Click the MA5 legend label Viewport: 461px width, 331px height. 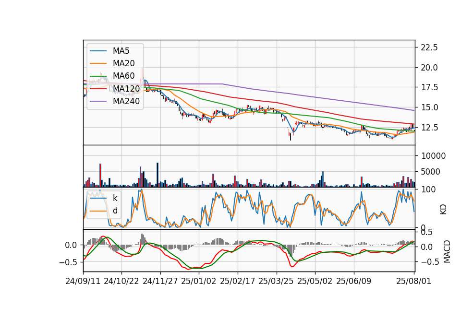click(121, 51)
